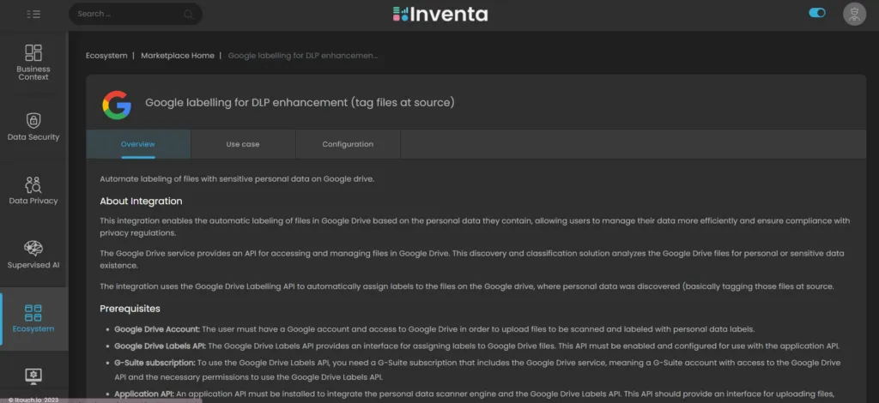Click the Automate labeling of files sentence
The height and width of the screenshot is (403, 879).
tap(237, 179)
